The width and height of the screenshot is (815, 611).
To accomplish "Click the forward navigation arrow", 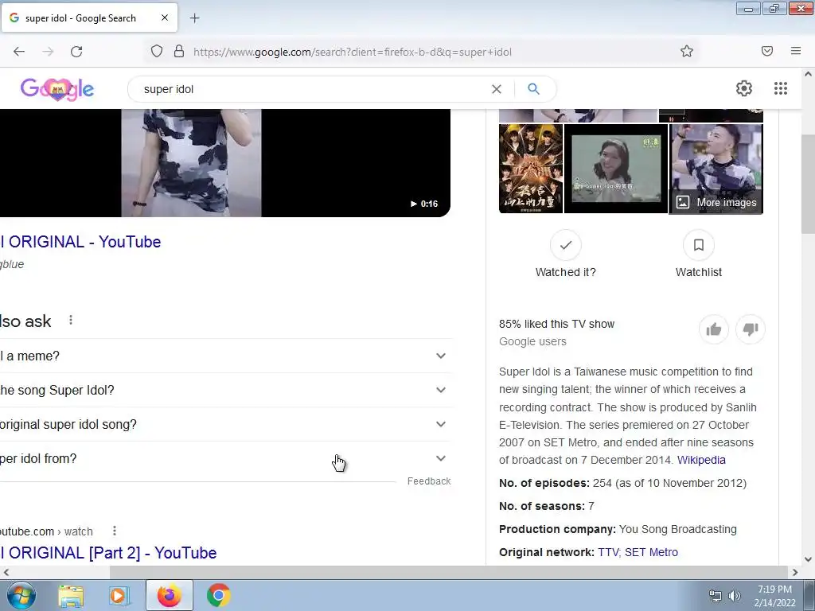I will point(48,52).
